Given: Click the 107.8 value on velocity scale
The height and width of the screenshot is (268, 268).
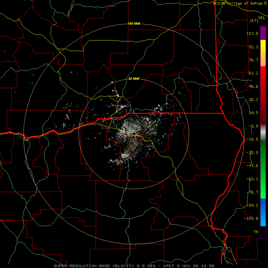Looking at the screenshot, I should (252, 33).
